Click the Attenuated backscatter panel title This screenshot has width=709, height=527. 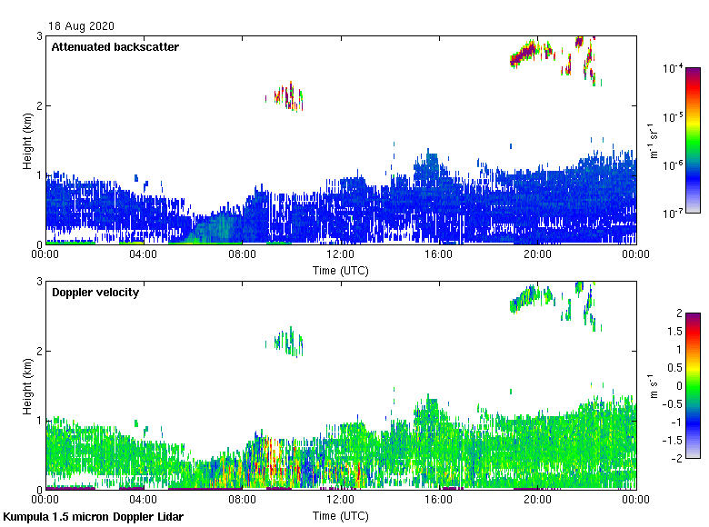click(x=115, y=47)
